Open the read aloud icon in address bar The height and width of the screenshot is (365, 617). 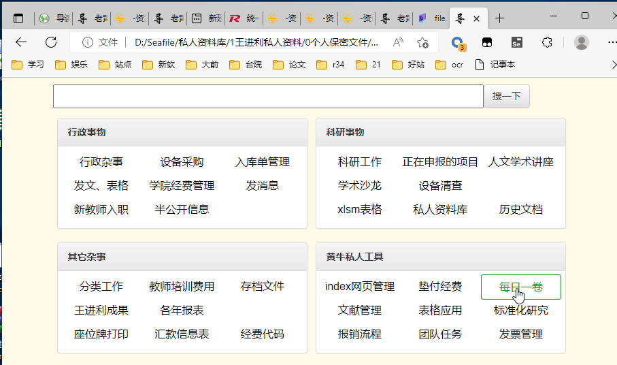(398, 42)
